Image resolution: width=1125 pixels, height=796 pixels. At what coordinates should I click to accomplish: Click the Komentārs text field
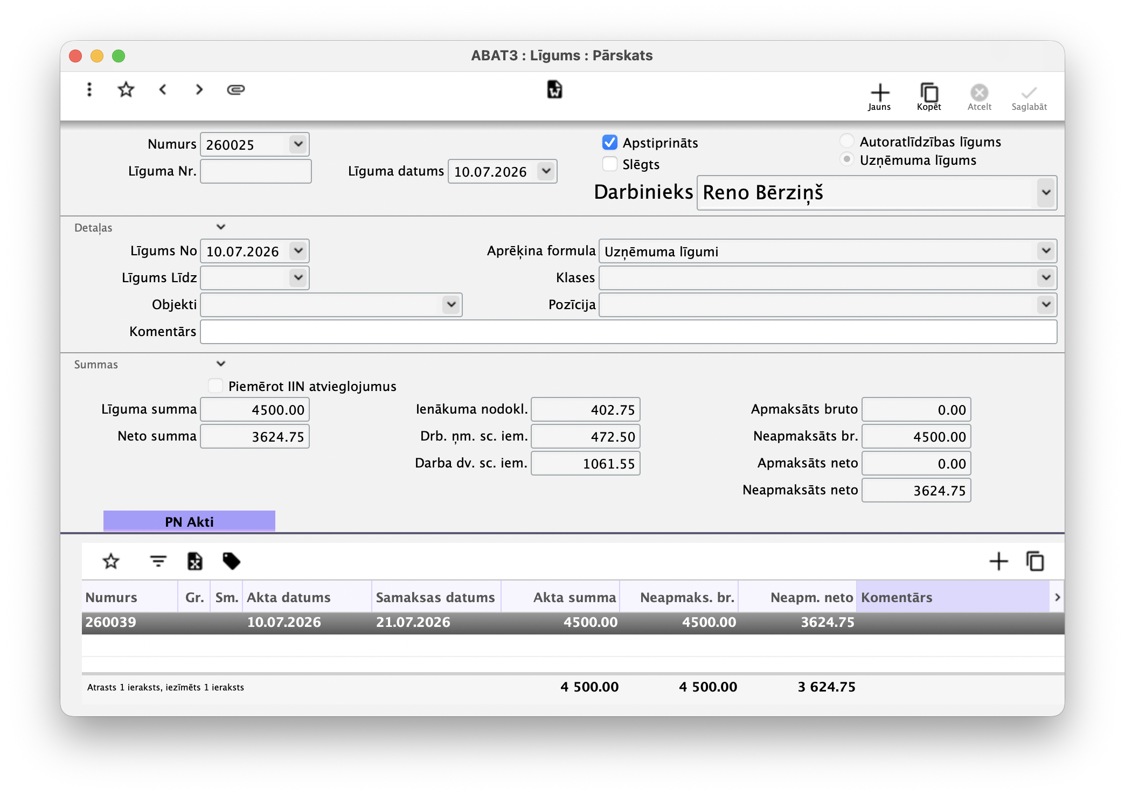[628, 332]
